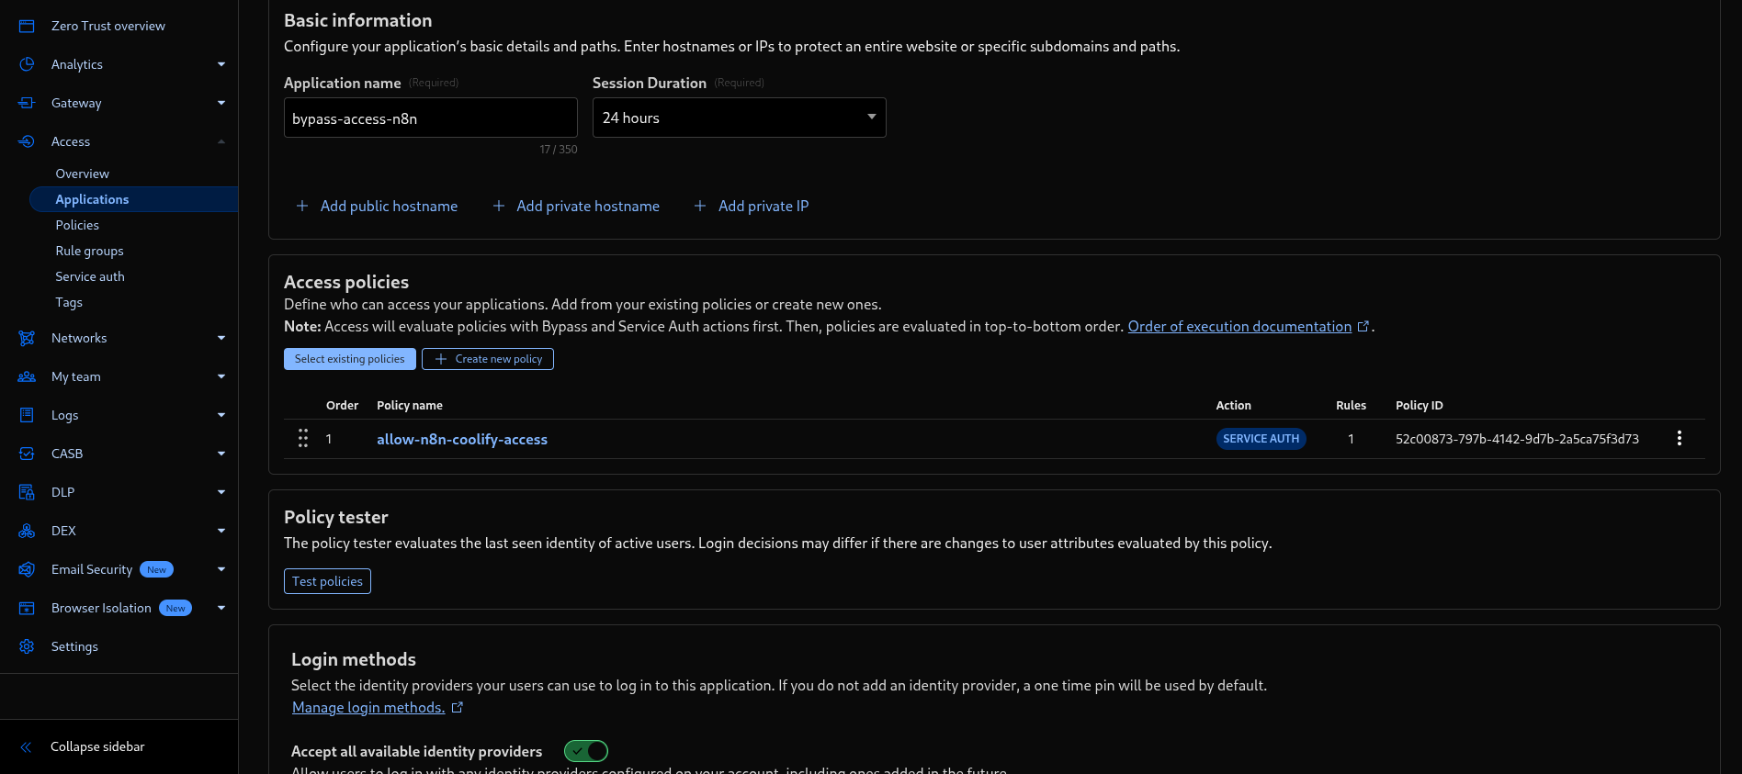Viewport: 1742px width, 774px height.
Task: Go to Policies under Access
Action: point(77,225)
